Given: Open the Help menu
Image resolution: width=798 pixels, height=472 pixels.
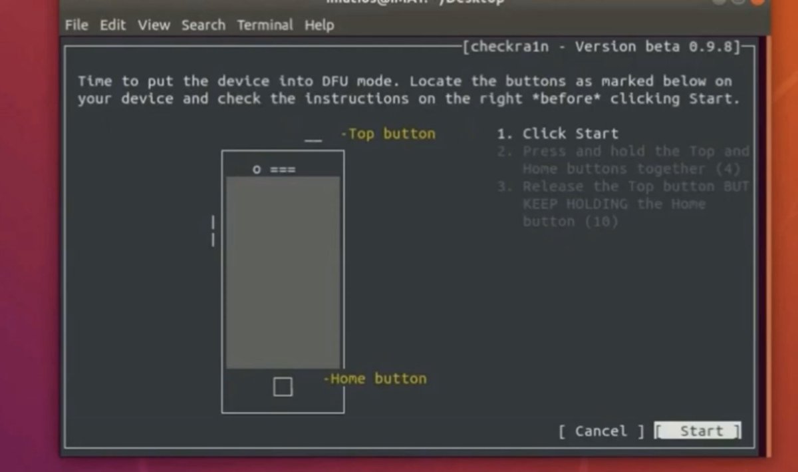Looking at the screenshot, I should point(319,25).
